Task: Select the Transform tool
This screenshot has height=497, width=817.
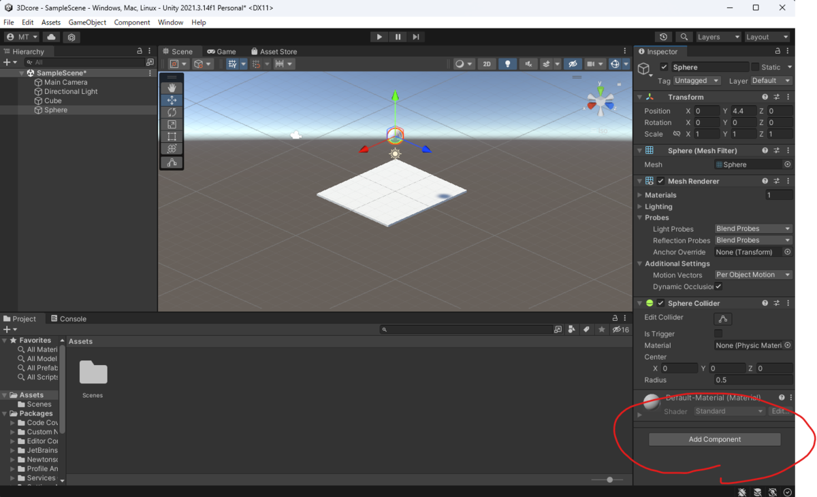Action: point(172,149)
